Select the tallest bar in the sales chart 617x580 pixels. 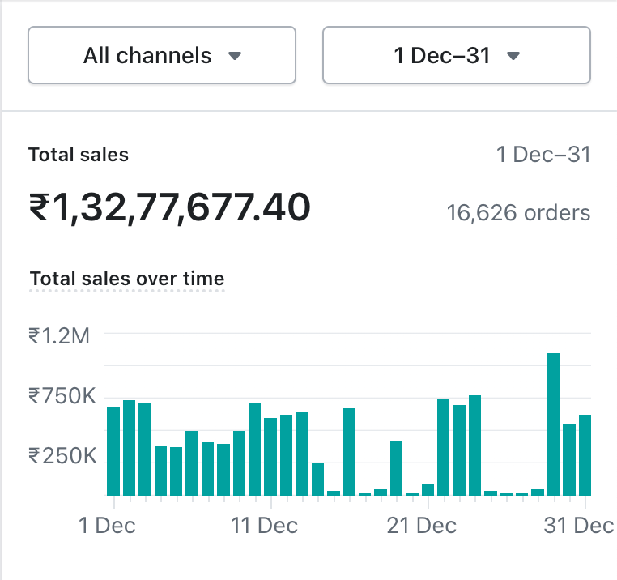(554, 424)
